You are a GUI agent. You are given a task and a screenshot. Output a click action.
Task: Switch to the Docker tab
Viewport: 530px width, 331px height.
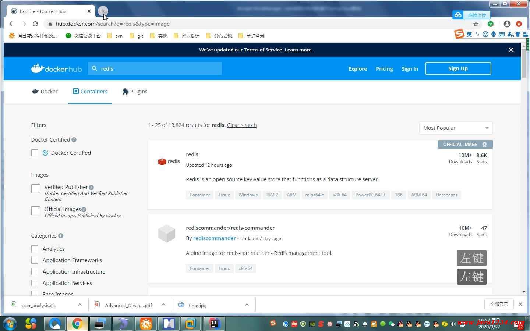click(45, 92)
